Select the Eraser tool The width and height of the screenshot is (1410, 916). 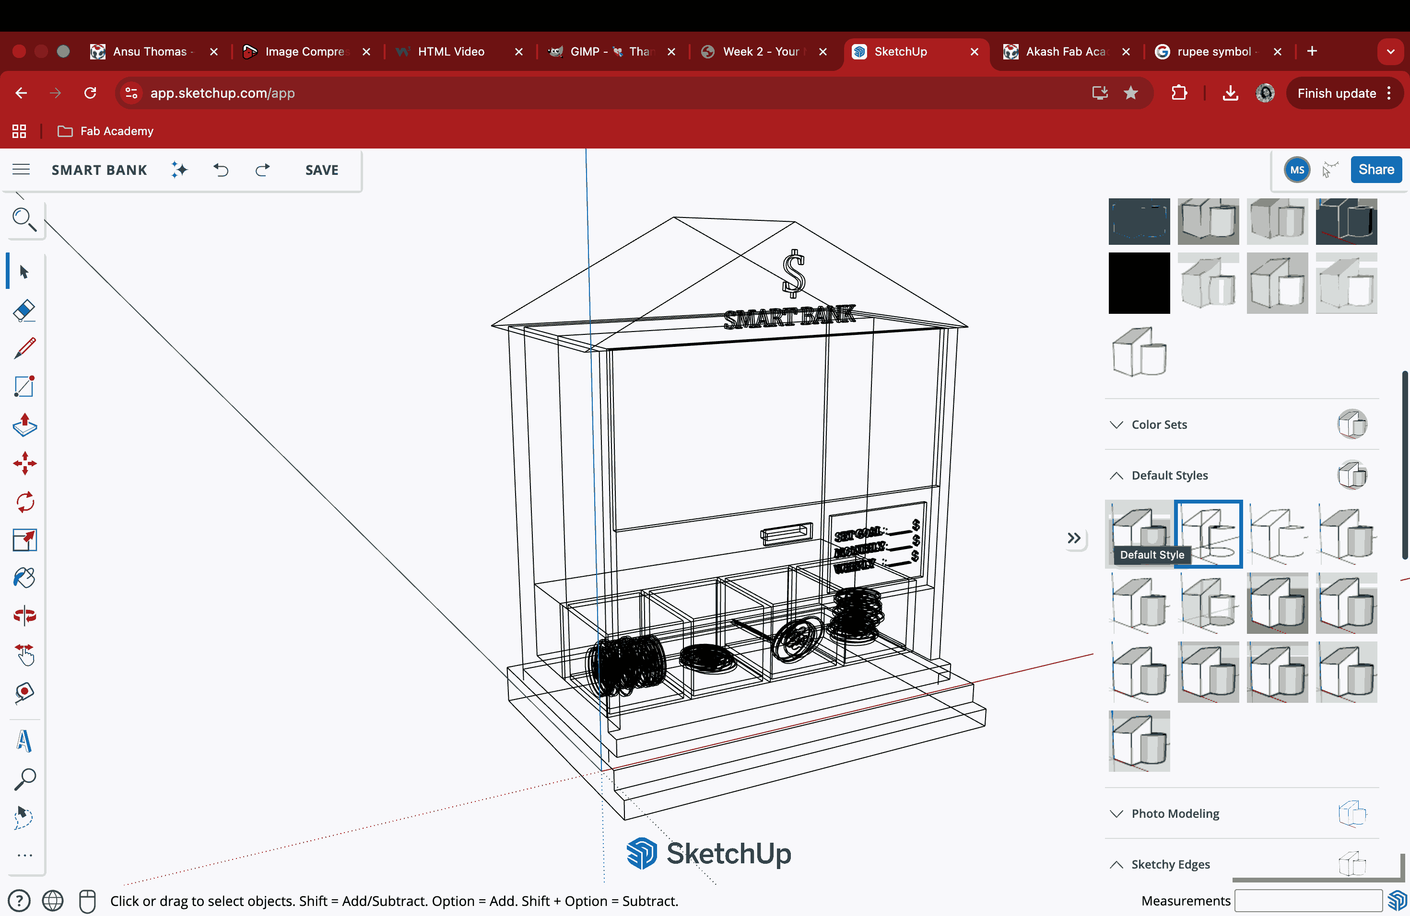[24, 310]
